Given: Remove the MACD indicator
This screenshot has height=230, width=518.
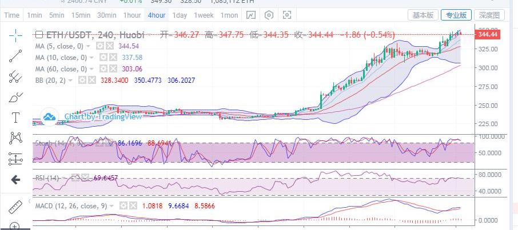Looking at the screenshot, I should (x=133, y=206).
